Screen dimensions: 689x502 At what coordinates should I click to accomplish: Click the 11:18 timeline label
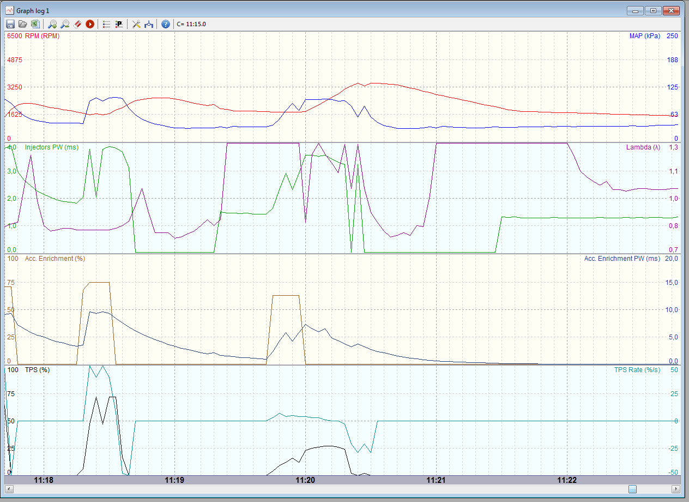pos(44,480)
